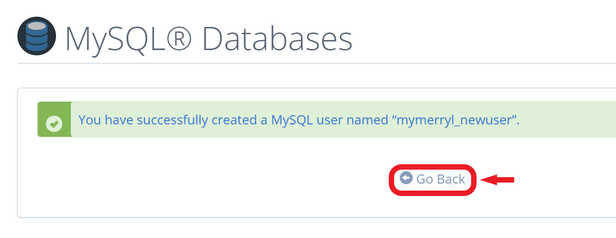Click the success message about mymerryl_newuser

click(299, 120)
